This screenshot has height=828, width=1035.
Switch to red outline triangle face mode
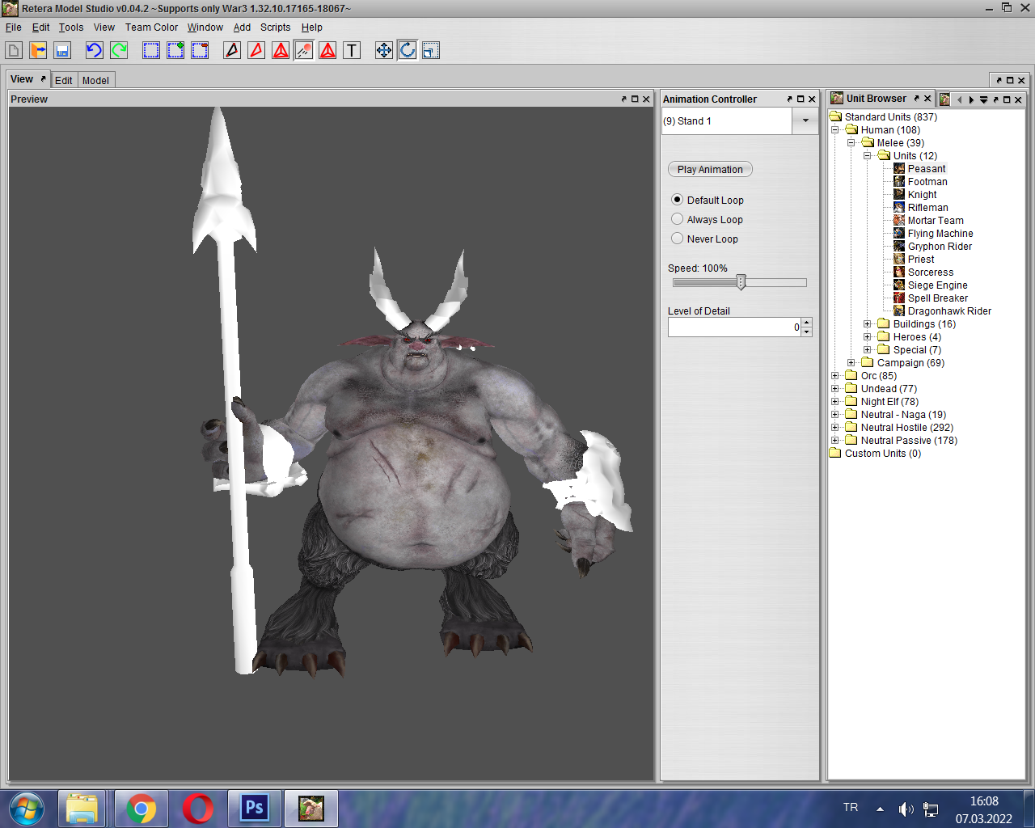tap(256, 50)
